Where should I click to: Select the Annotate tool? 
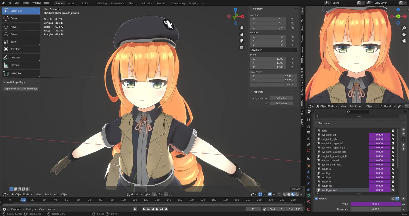coord(21,58)
